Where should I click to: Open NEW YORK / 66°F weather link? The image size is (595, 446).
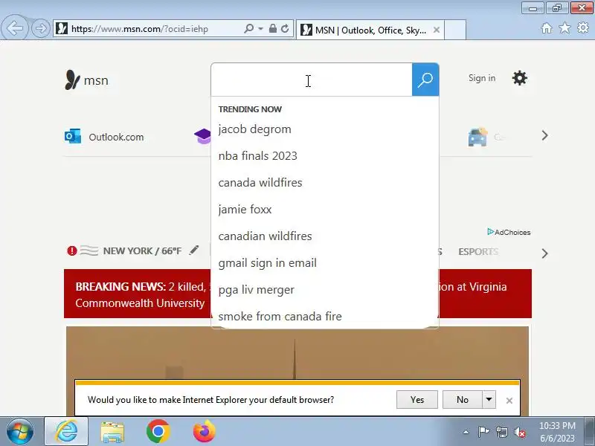pos(142,251)
